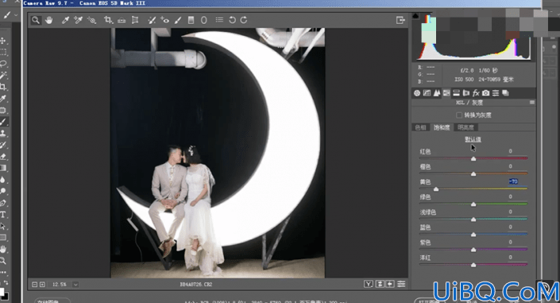The width and height of the screenshot is (560, 303).
Task: Open the Split Toning panel icon
Action: coord(456,93)
